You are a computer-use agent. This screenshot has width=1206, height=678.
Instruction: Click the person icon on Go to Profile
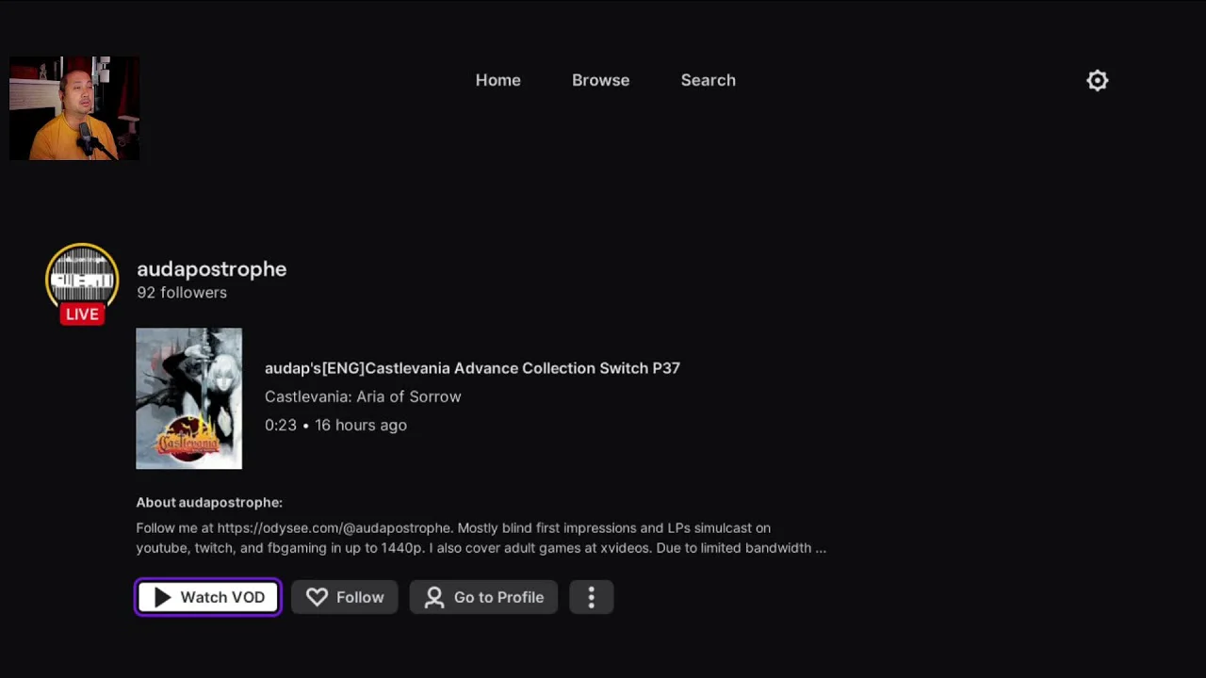(x=433, y=597)
